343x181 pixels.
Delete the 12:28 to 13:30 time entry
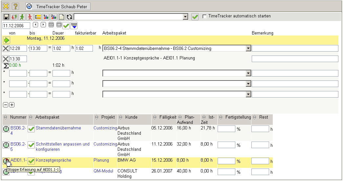point(6,49)
